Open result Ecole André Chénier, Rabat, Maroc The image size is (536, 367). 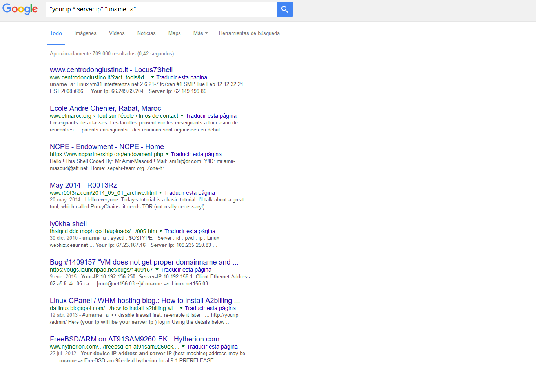coord(105,108)
